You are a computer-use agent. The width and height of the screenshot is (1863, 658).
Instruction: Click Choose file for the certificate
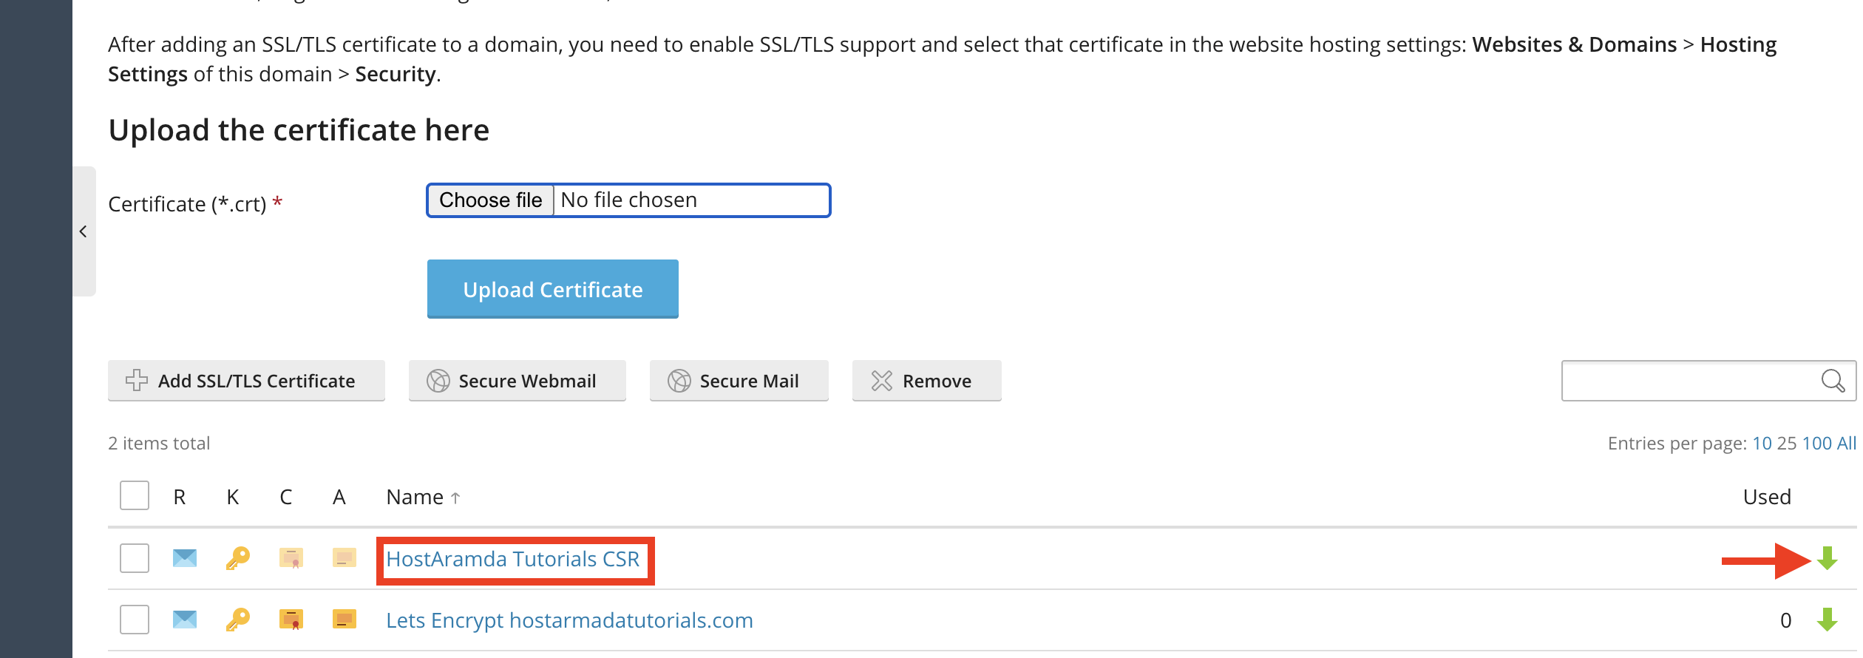[x=491, y=200]
